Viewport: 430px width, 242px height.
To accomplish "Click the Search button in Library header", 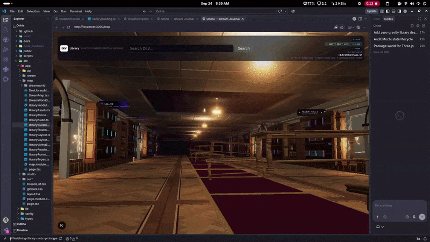I will tap(243, 48).
